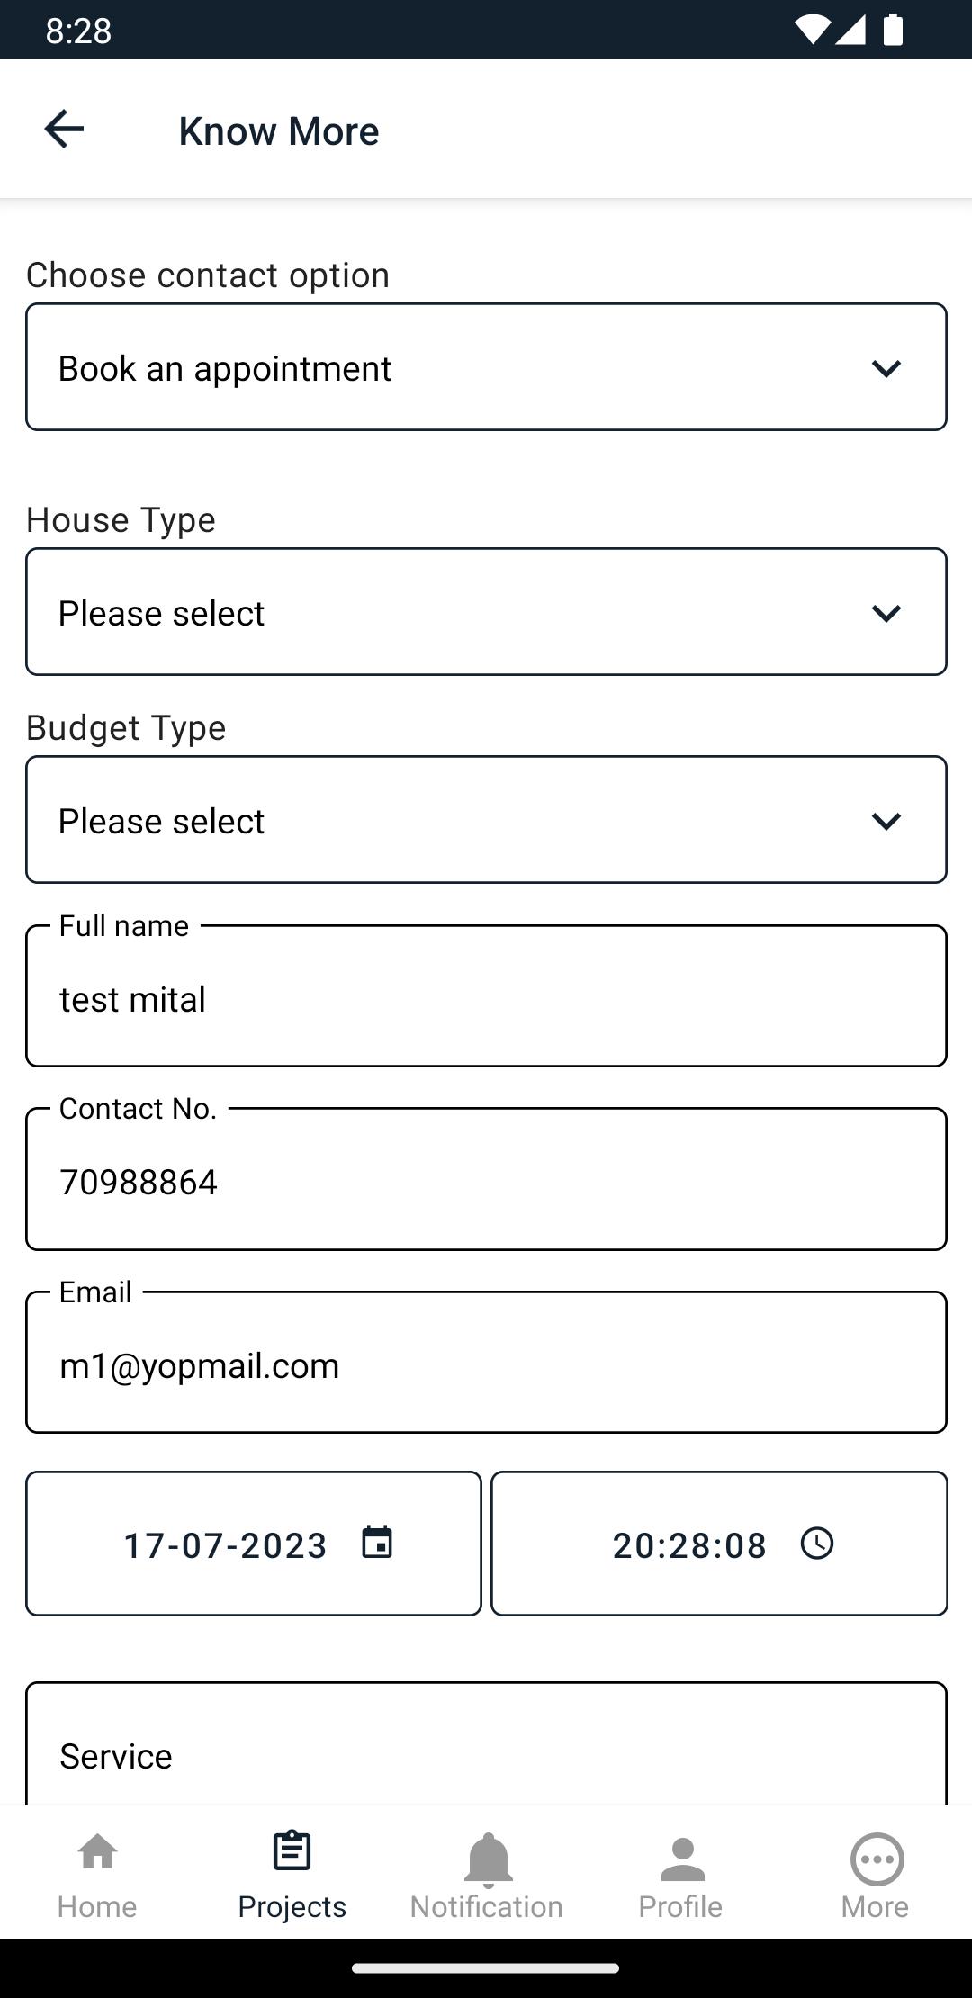Expand the Choose contact option dropdown
Screen dimensions: 972x1998
[486, 367]
